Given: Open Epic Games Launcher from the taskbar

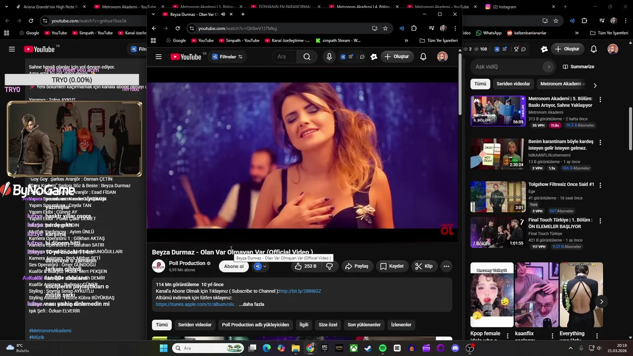Looking at the screenshot, I should 324,348.
